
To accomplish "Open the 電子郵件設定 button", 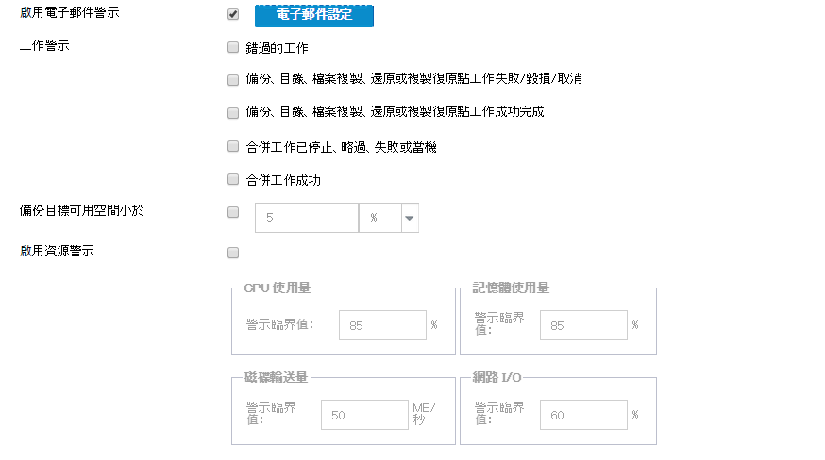I will [x=314, y=16].
